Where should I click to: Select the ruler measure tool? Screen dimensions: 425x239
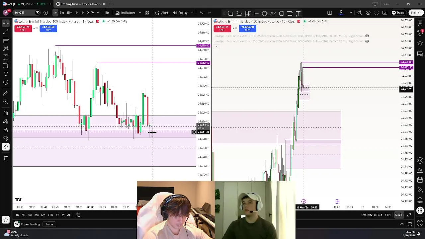(x=6, y=93)
